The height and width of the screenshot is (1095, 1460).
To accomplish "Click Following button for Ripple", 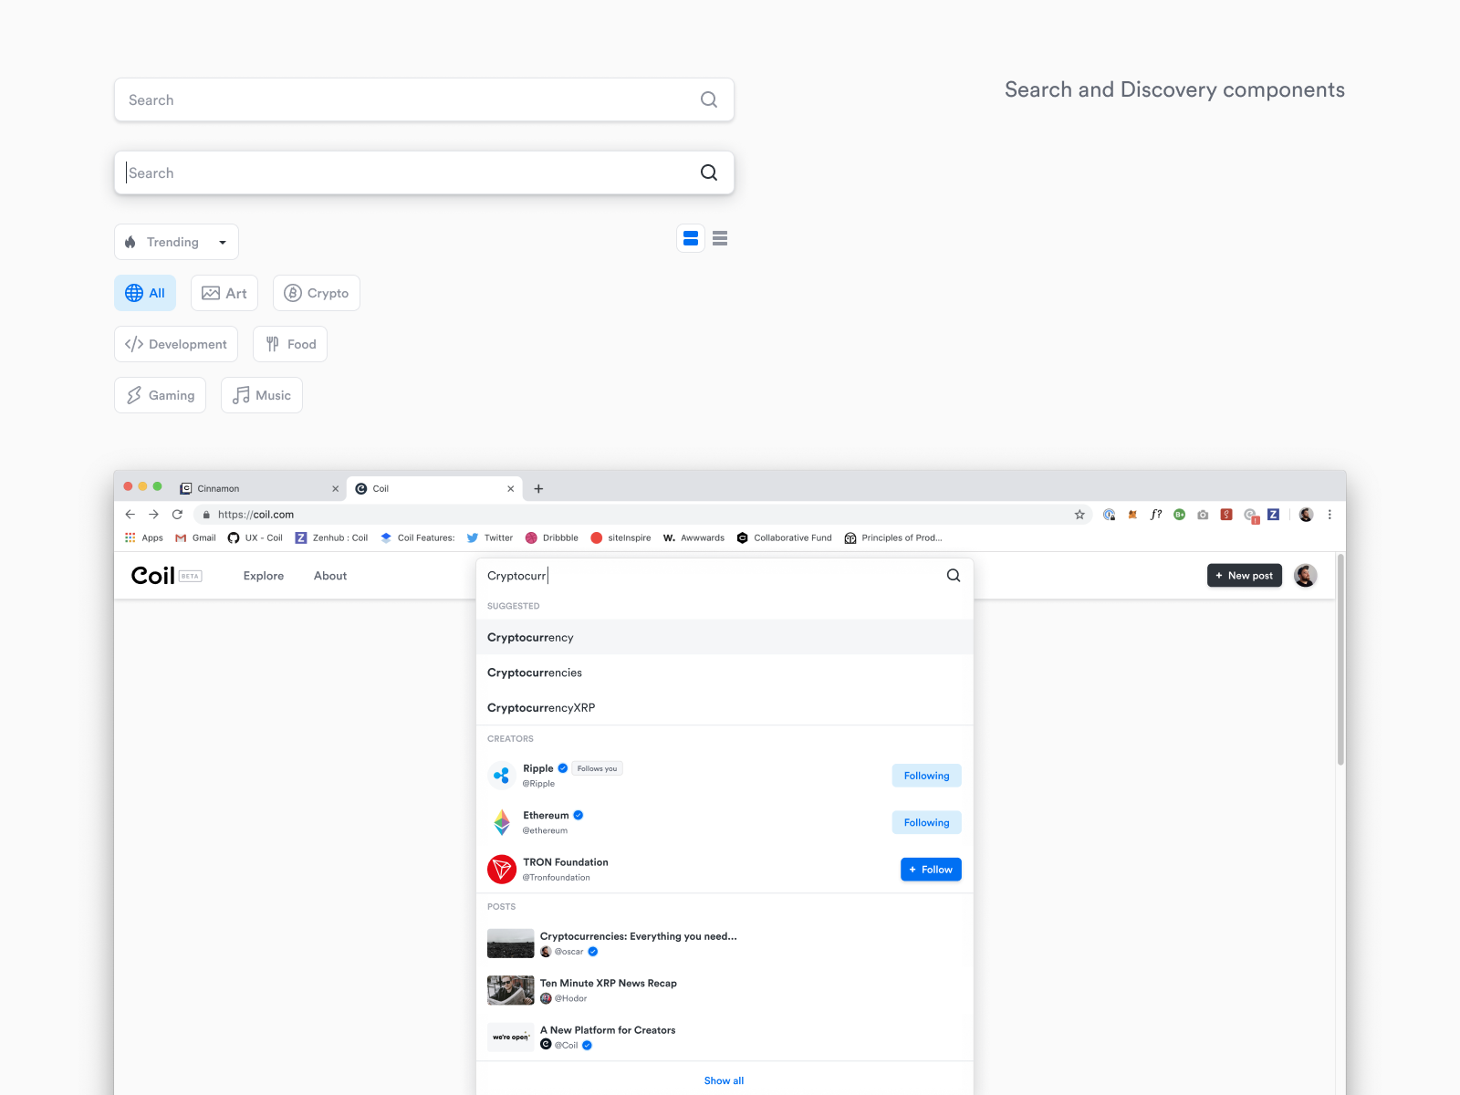I will point(926,776).
